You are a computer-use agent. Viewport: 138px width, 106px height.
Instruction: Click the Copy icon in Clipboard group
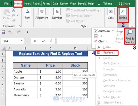point(13,16)
